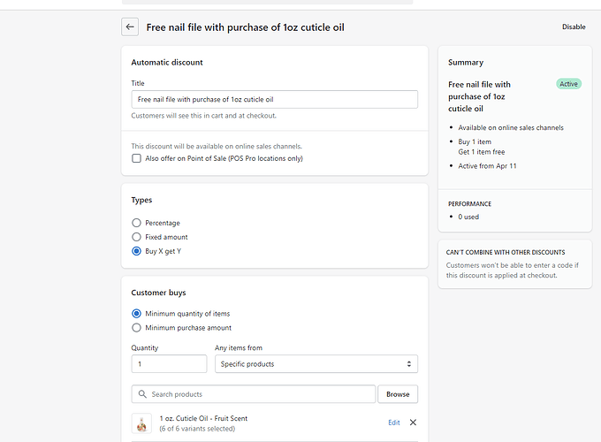601x442 pixels.
Task: Click the Cuticle Oil product thumbnail
Action: (x=141, y=423)
